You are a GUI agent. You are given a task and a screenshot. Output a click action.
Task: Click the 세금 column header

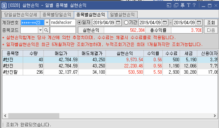189,53
